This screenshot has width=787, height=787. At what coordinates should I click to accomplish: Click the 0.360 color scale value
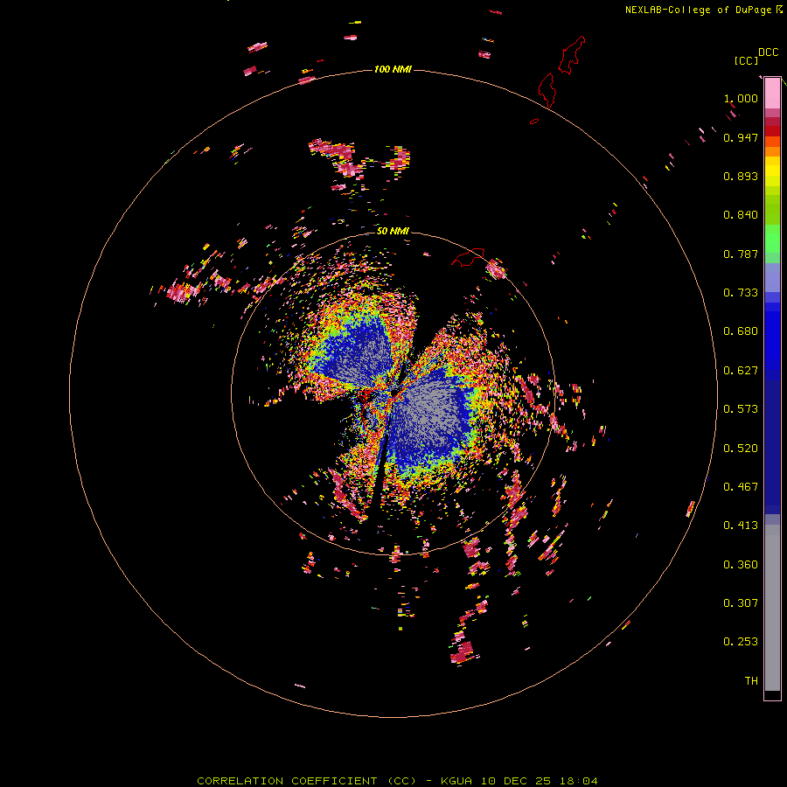[x=741, y=565]
